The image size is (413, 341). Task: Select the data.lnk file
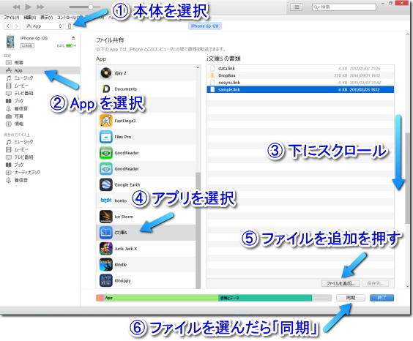pyautogui.click(x=300, y=68)
